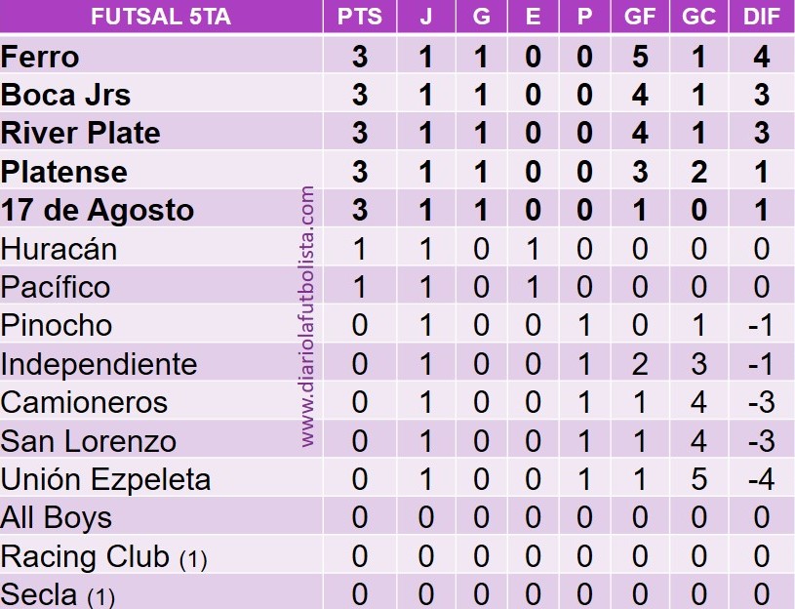Click Ferro's goal difference value 4
This screenshot has width=795, height=609.
tap(761, 57)
